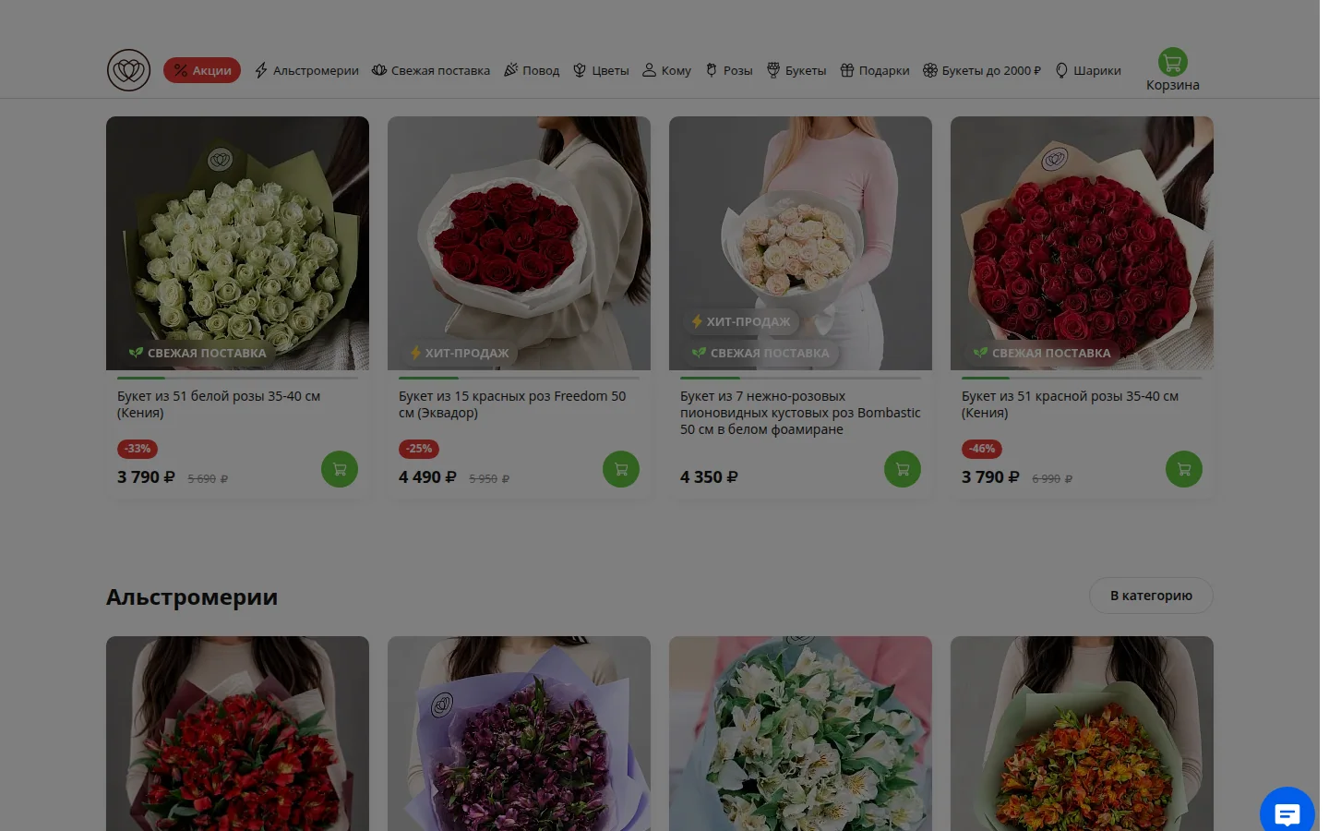This screenshot has height=831, width=1329.
Task: Click СВЕЖАЯ ПОСТАВКА badge on the Bombastic roses card
Action: pos(760,353)
